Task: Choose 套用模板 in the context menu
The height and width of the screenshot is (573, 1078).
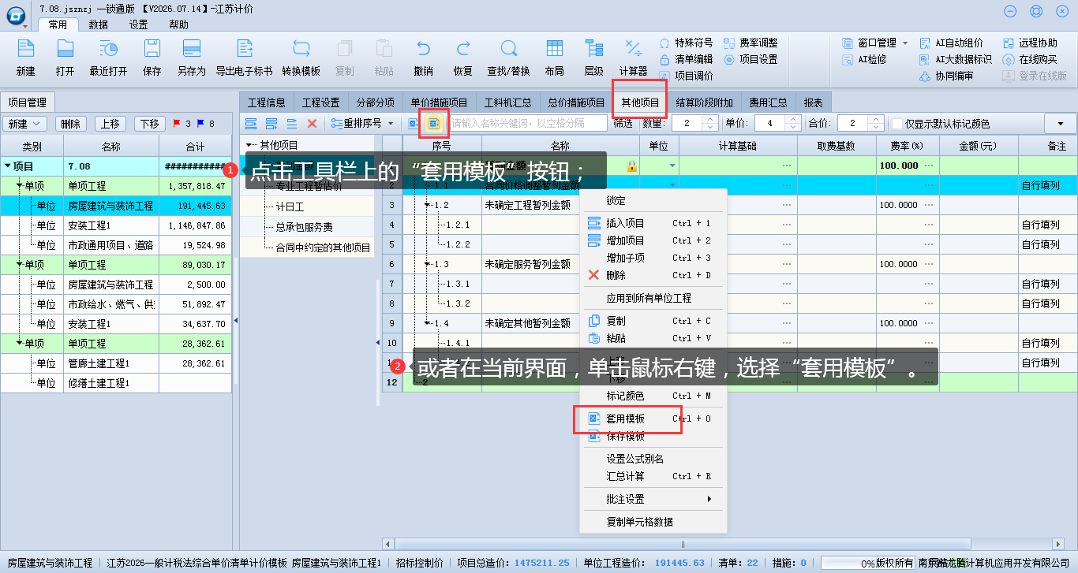Action: tap(653, 419)
